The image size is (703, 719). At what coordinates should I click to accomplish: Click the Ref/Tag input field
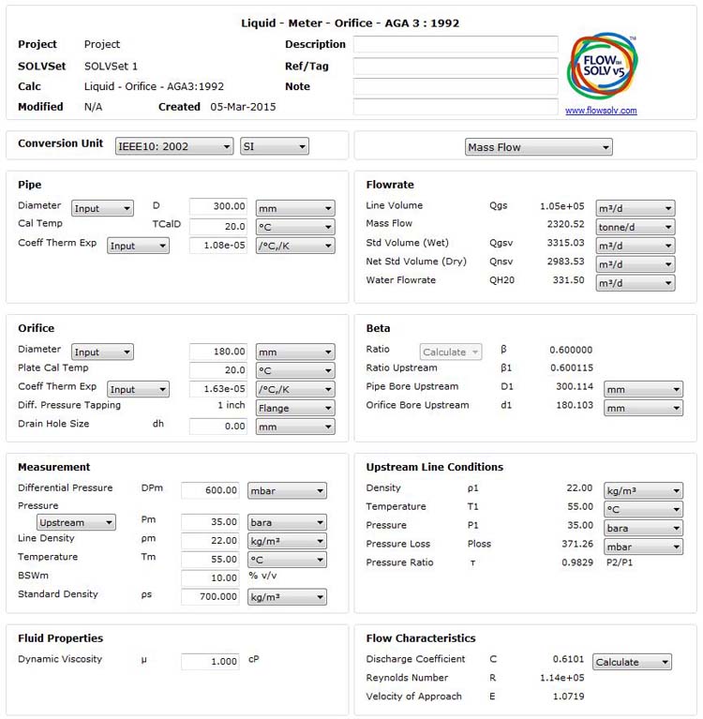point(455,67)
